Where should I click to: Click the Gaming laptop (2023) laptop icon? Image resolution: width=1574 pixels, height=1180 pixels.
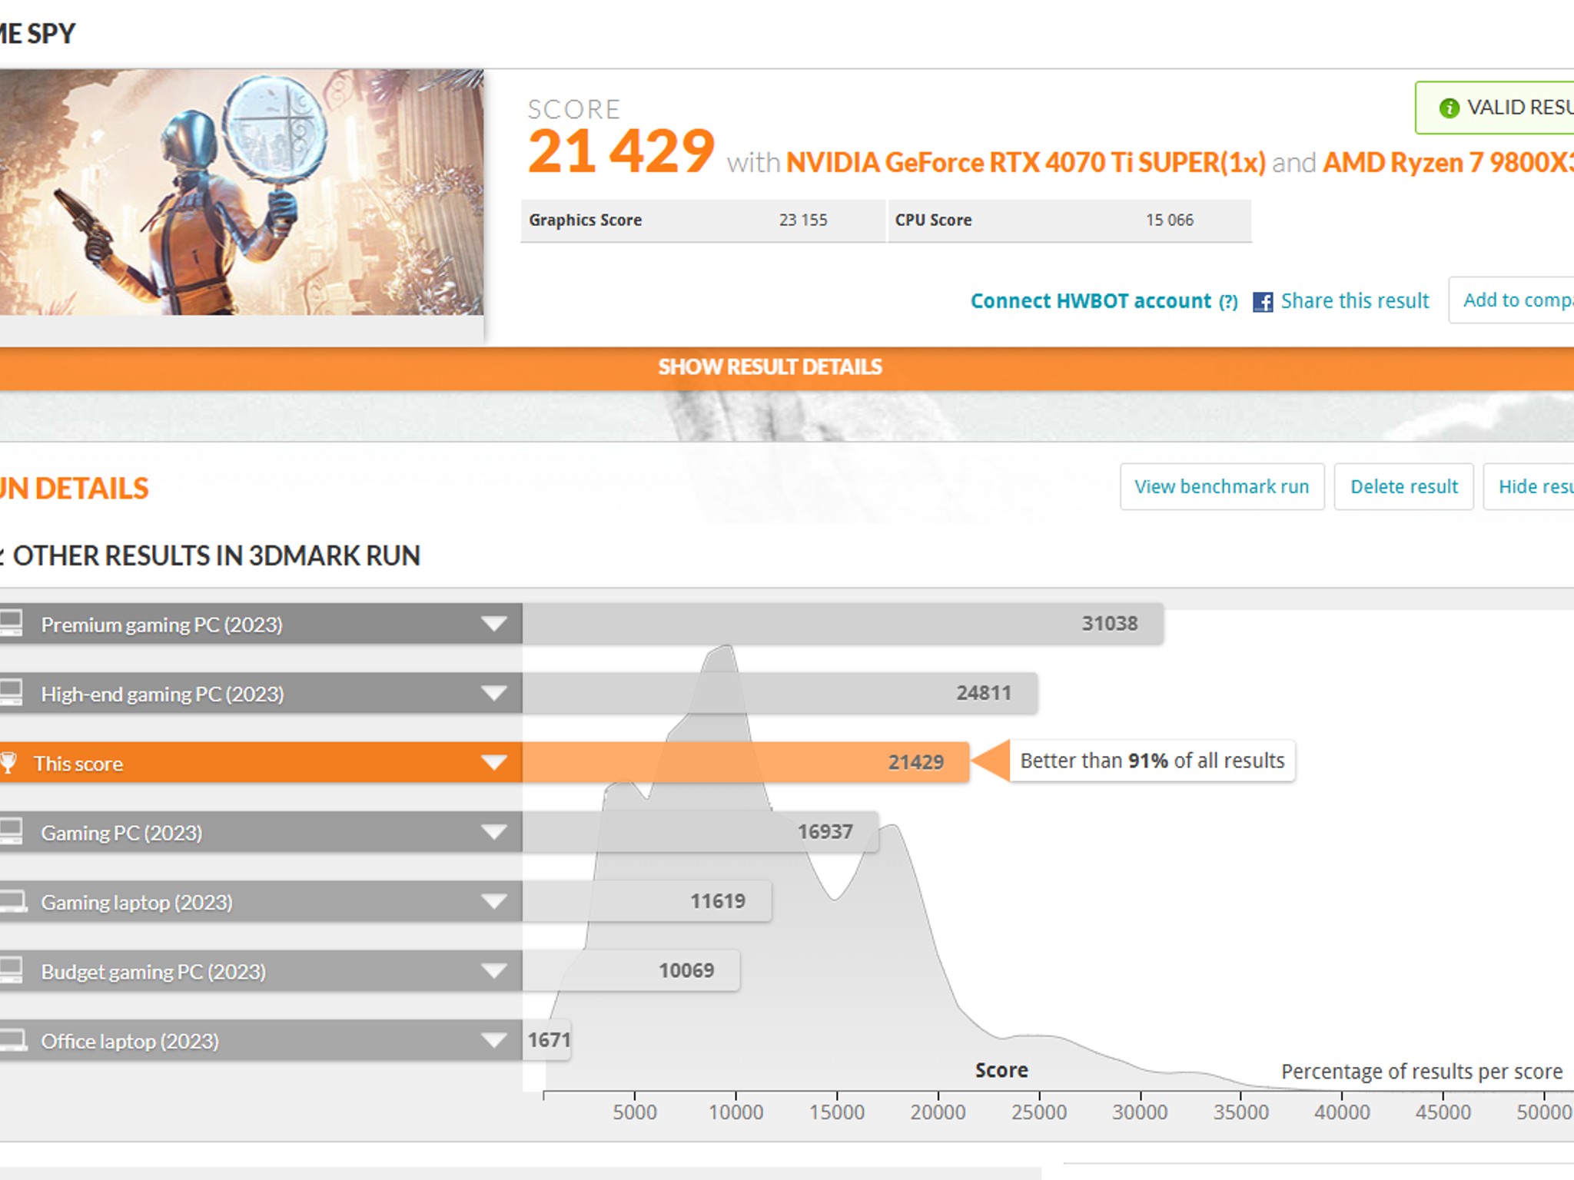pos(13,901)
